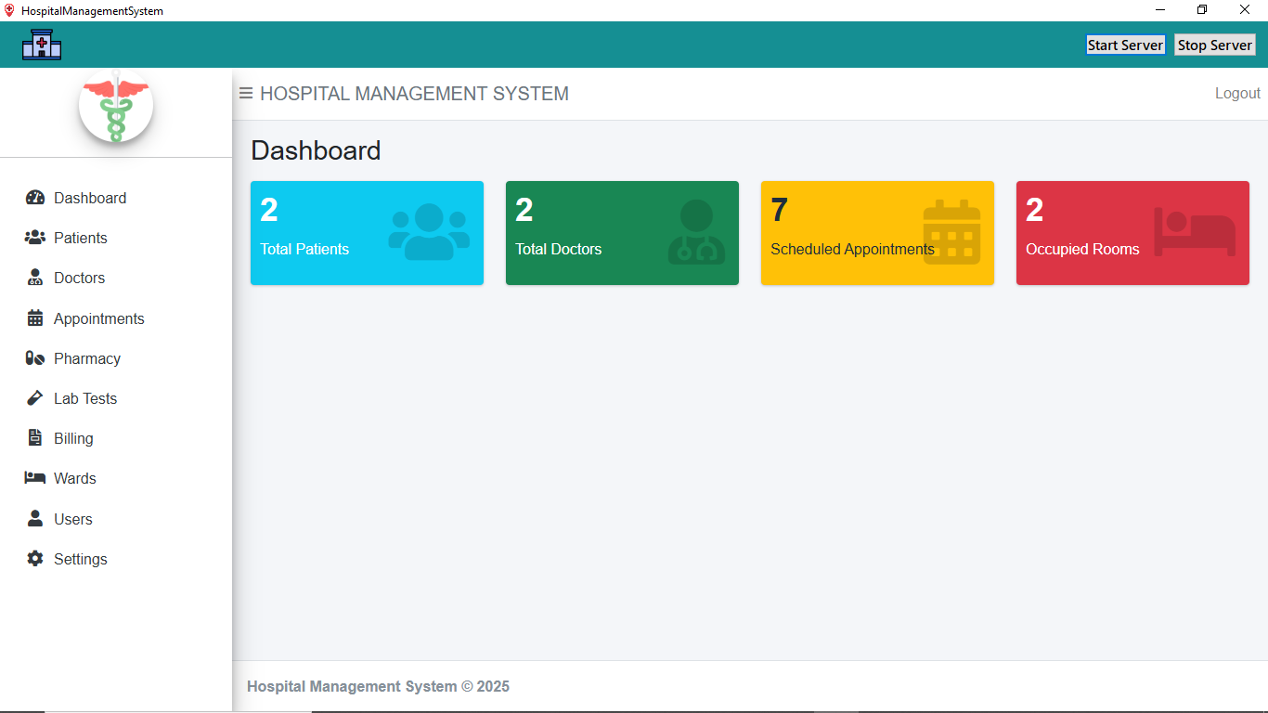Image resolution: width=1268 pixels, height=713 pixels.
Task: Click the Lab Tests vial icon
Action: point(35,398)
